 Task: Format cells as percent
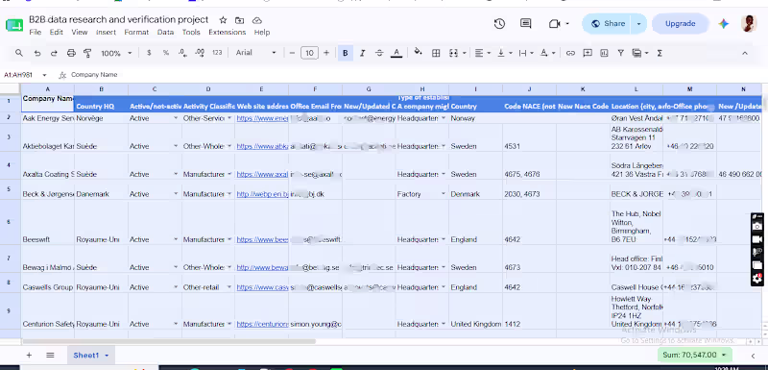click(166, 53)
